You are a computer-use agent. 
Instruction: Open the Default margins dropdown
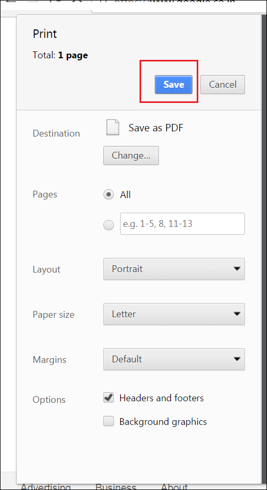coord(174,359)
